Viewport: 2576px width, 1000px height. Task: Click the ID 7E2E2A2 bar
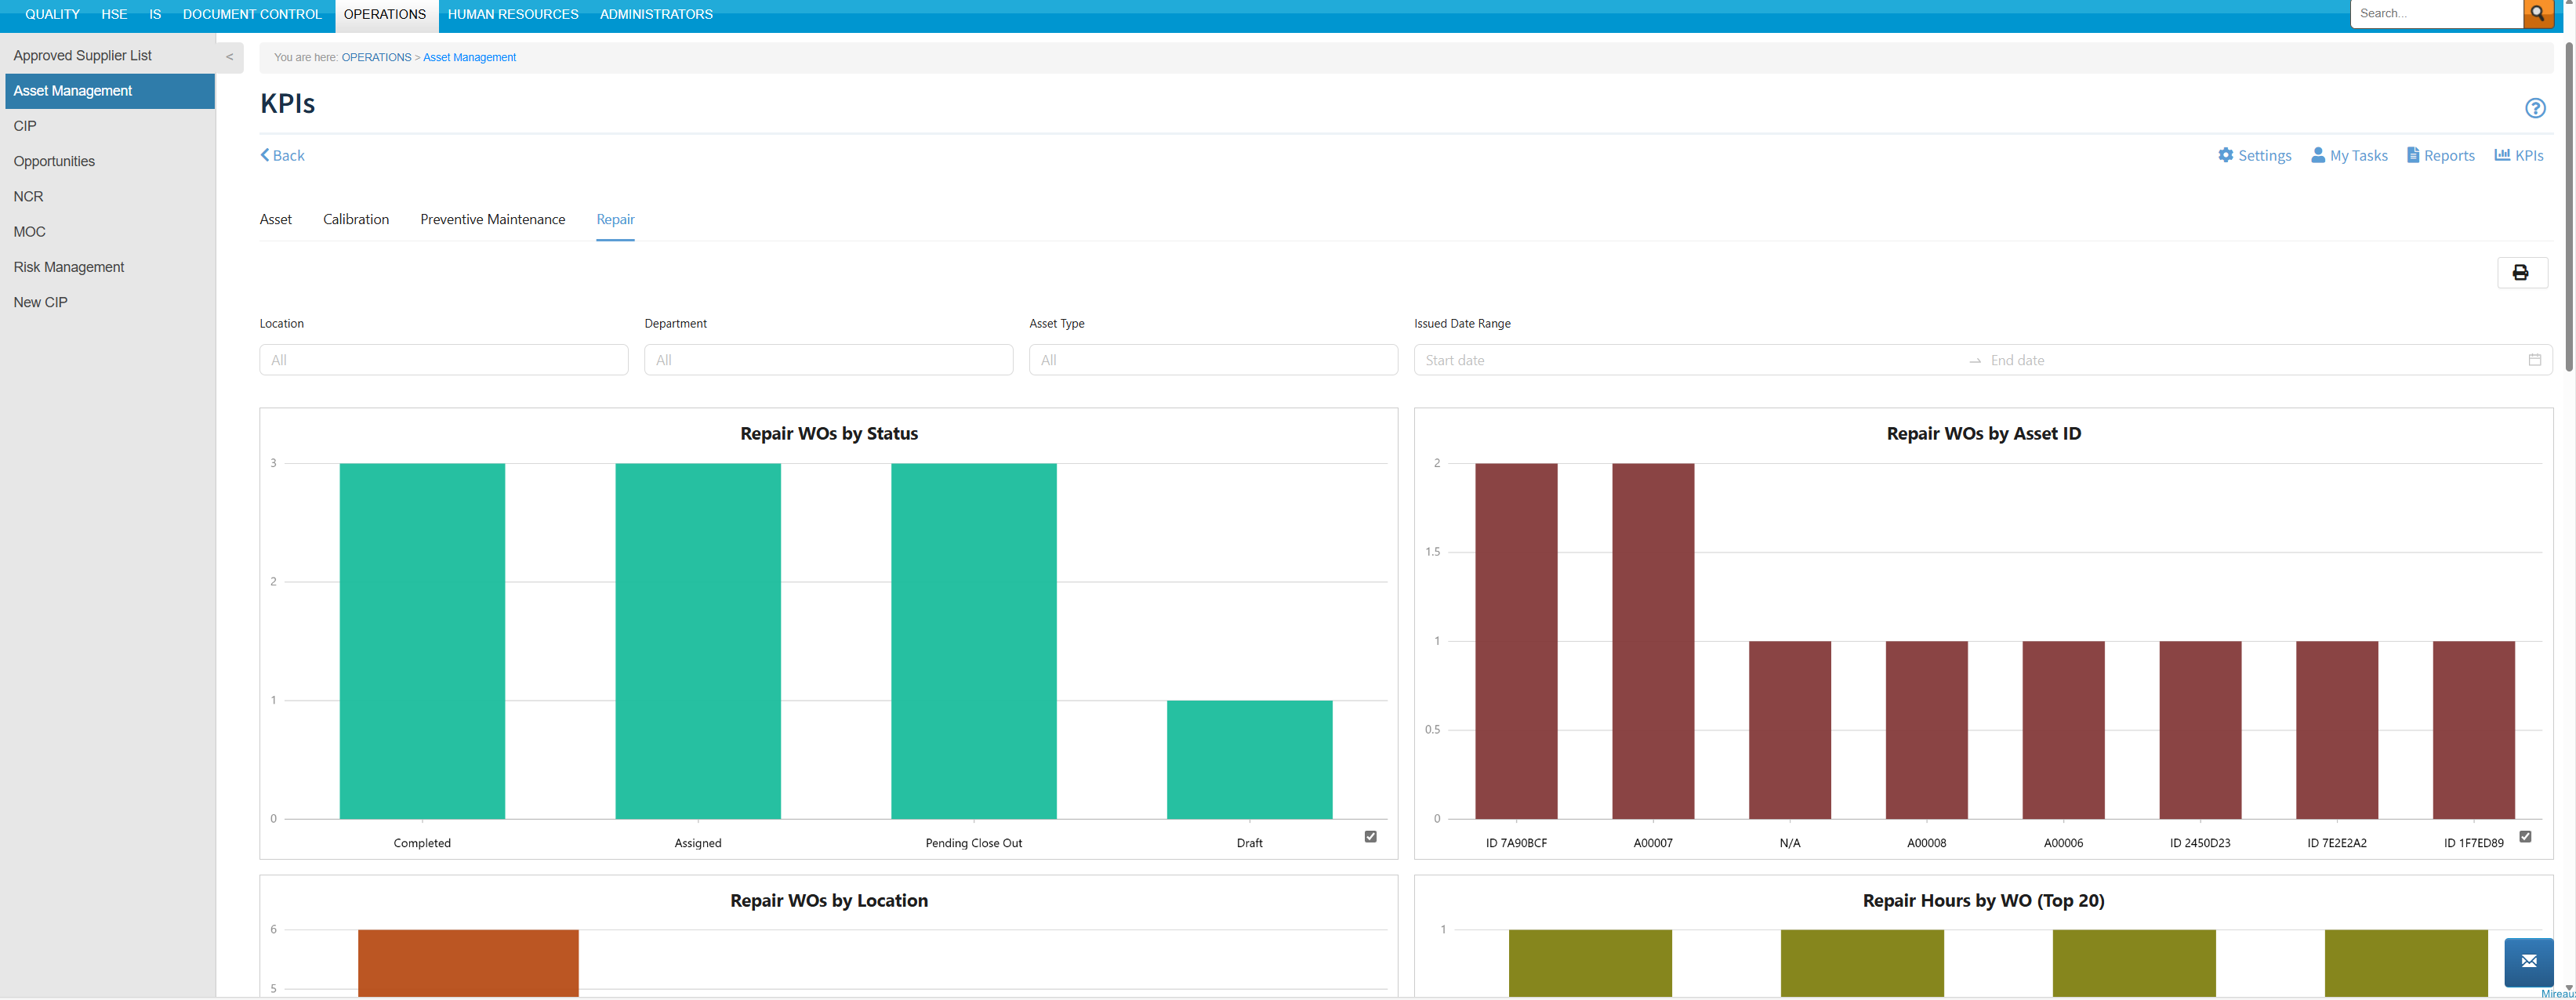click(x=2337, y=730)
